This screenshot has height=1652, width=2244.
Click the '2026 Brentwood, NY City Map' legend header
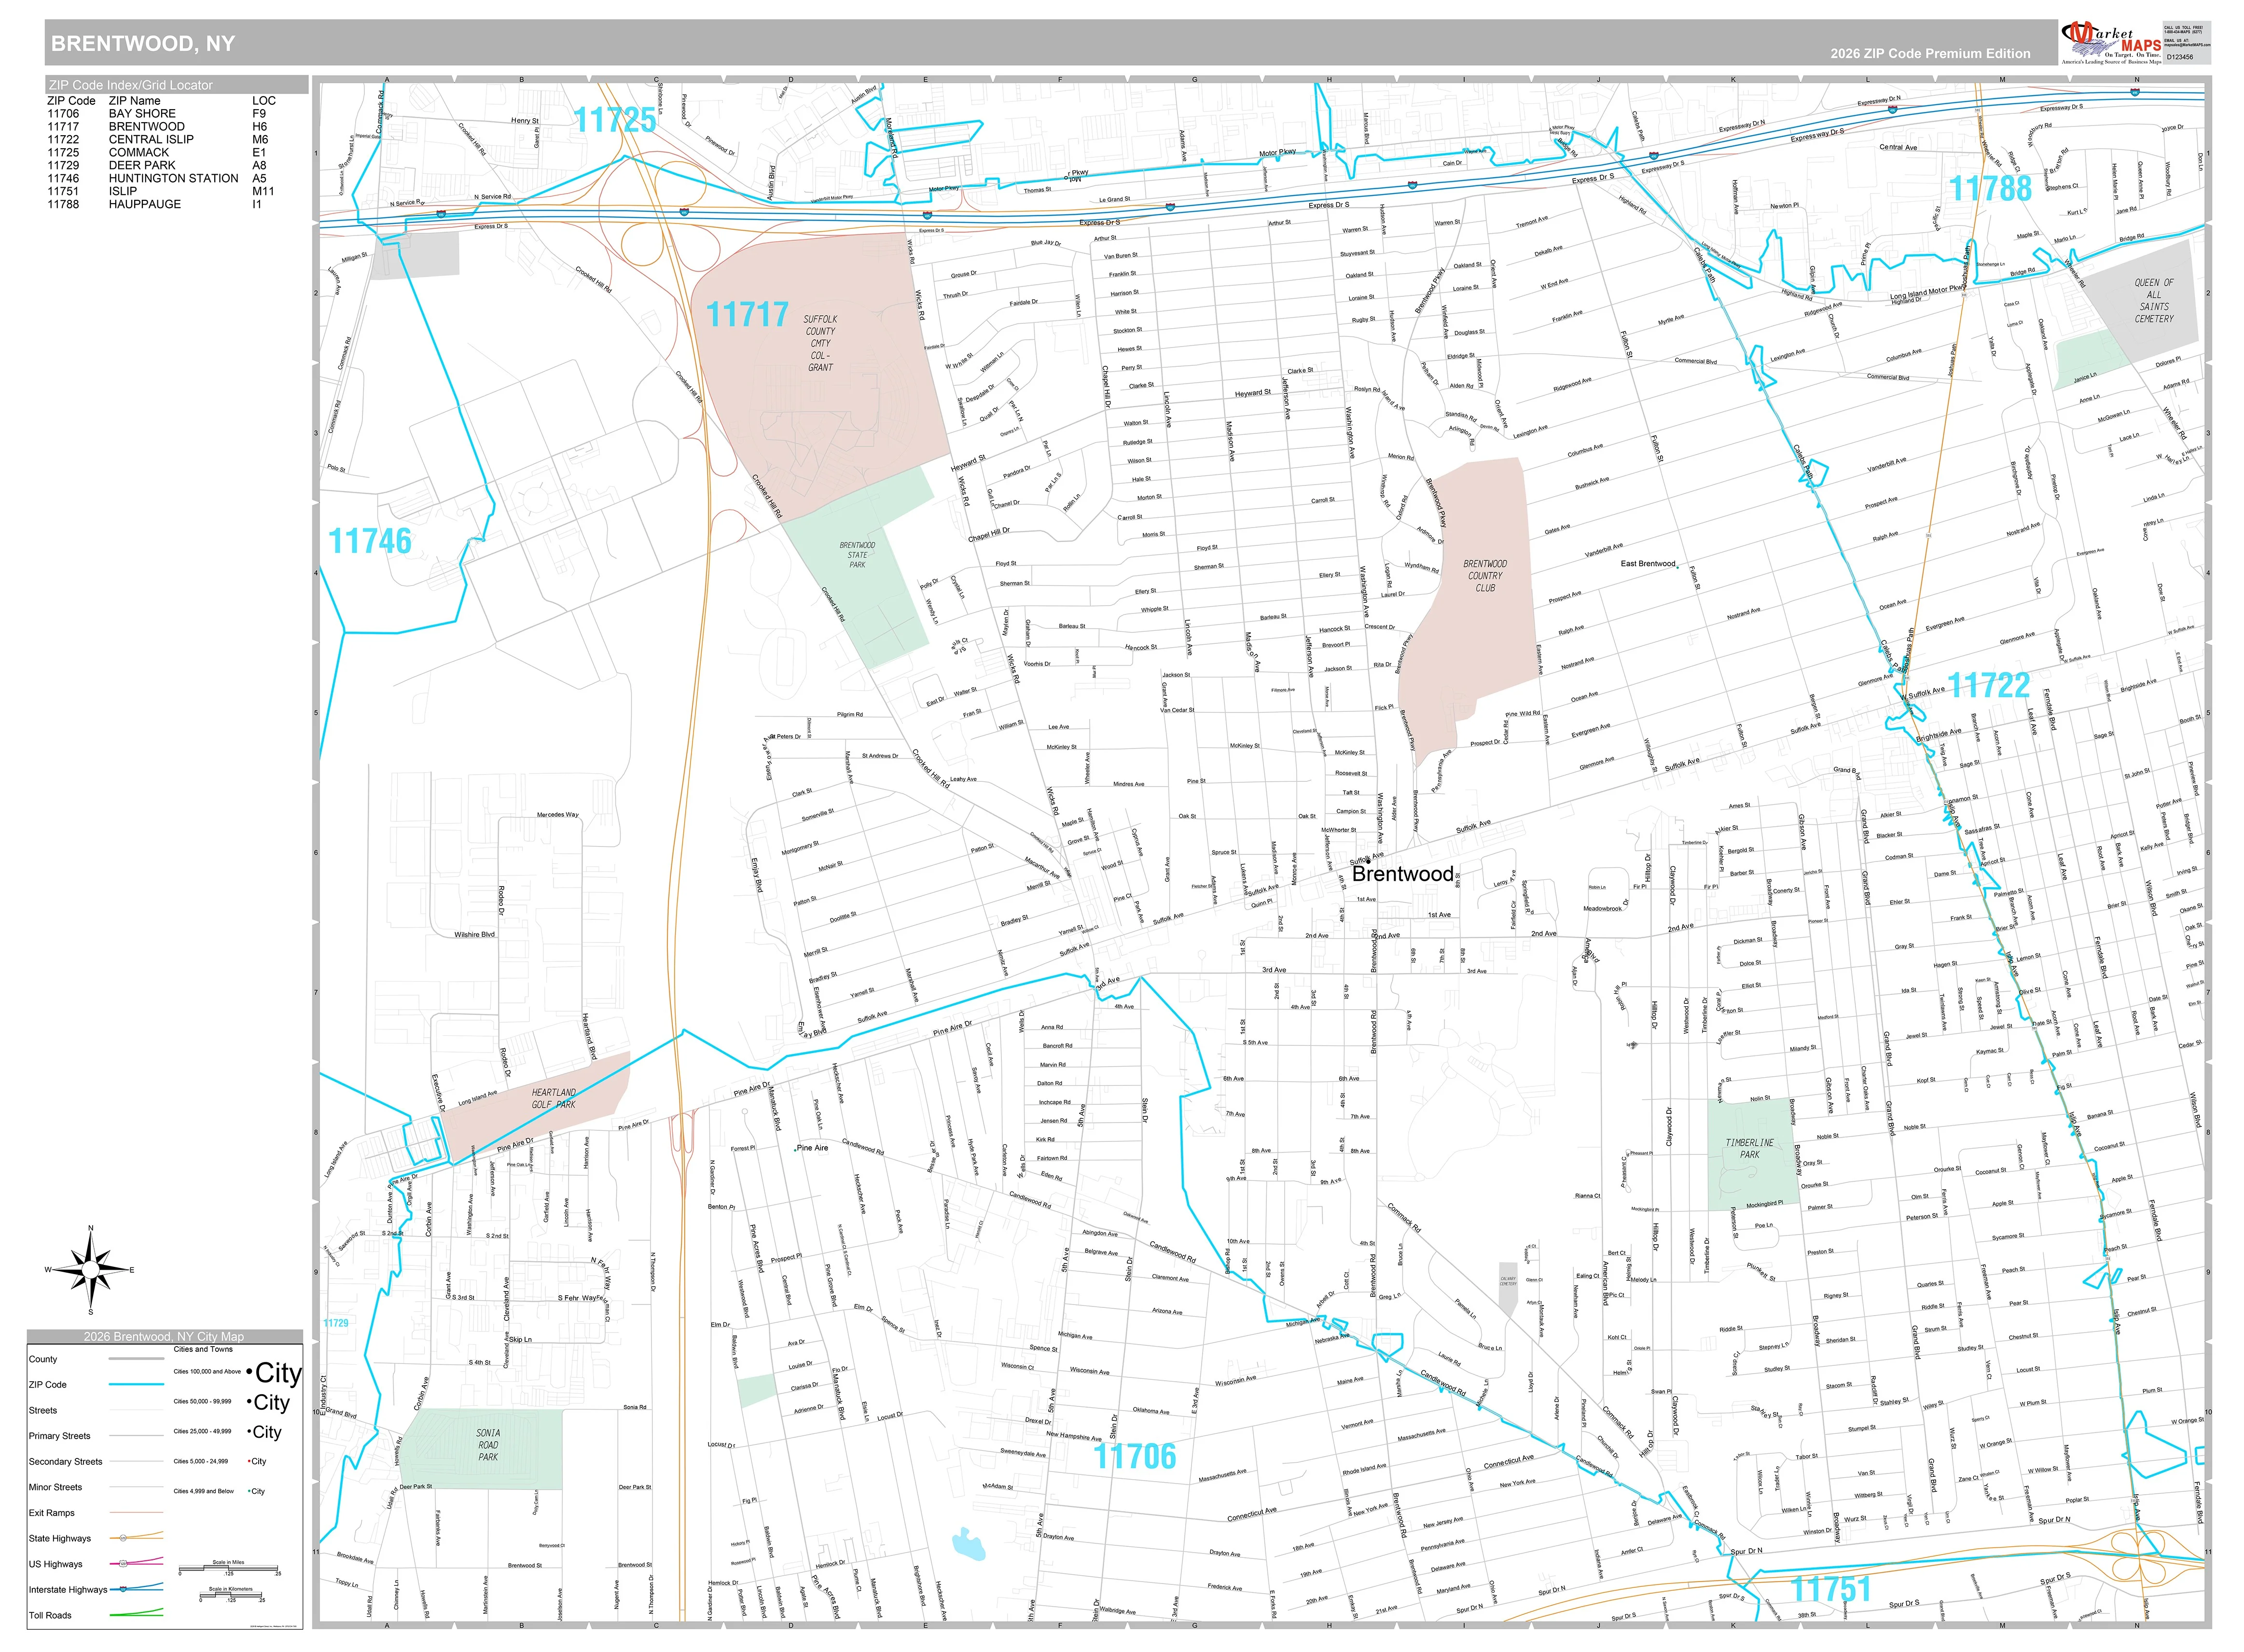[x=164, y=1337]
